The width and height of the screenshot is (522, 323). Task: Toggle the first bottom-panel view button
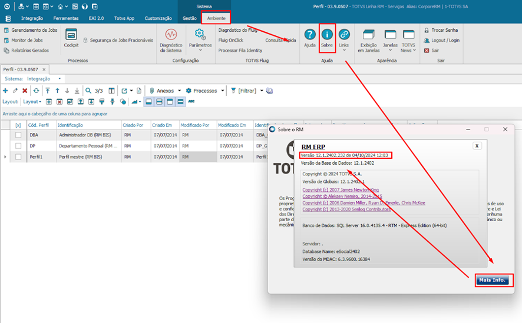(x=149, y=102)
